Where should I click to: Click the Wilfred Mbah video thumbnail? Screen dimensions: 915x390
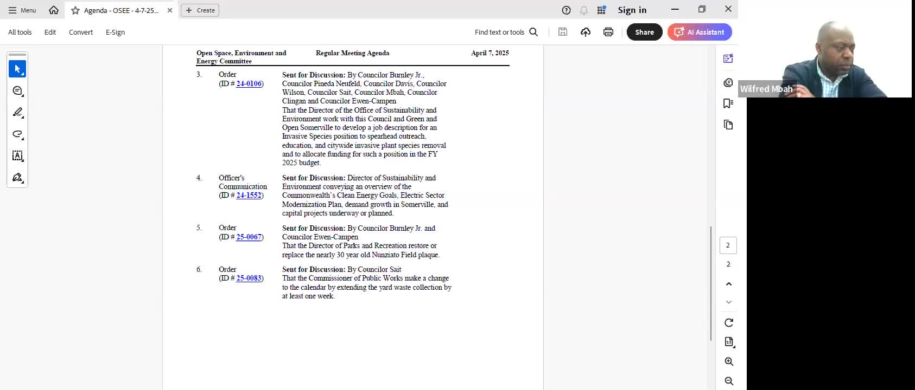[x=825, y=49]
